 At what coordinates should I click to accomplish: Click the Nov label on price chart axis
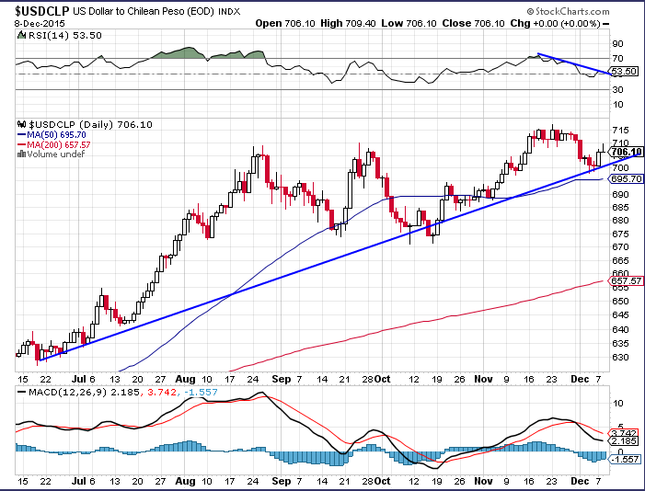(483, 379)
